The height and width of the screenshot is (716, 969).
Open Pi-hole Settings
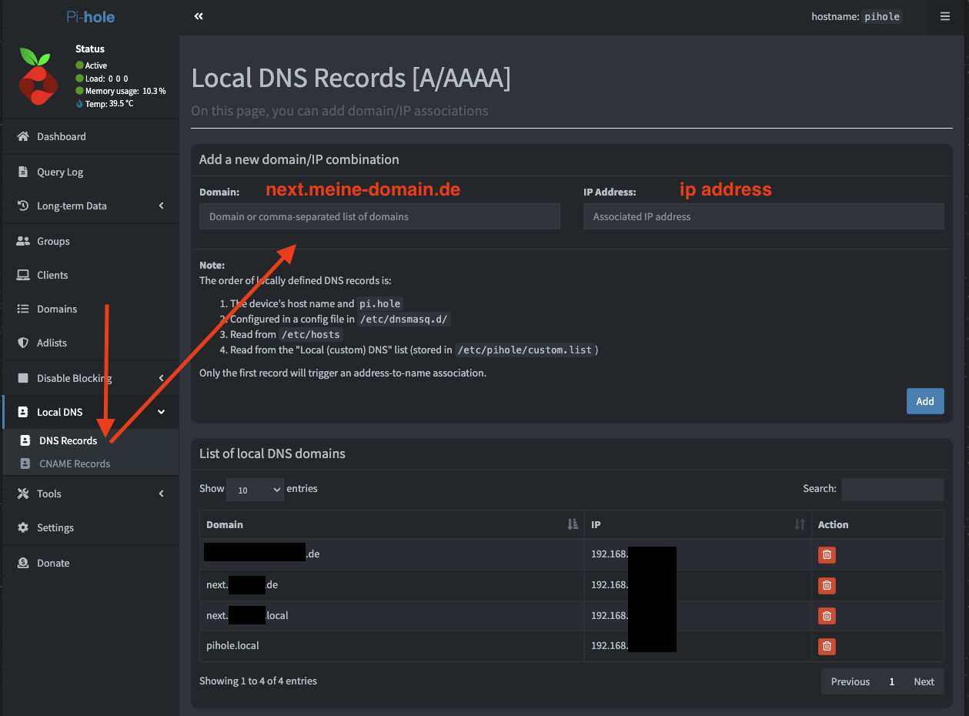57,527
